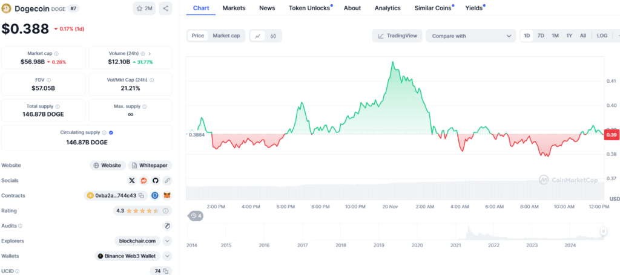
Task: Open the Yields tab
Action: [x=475, y=8]
